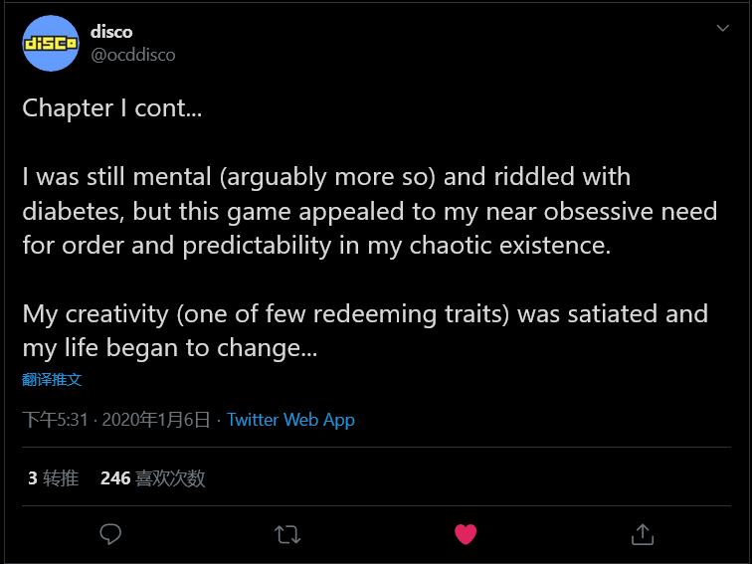Click the 2020年1月6日 date text
The height and width of the screenshot is (564, 752).
155,420
